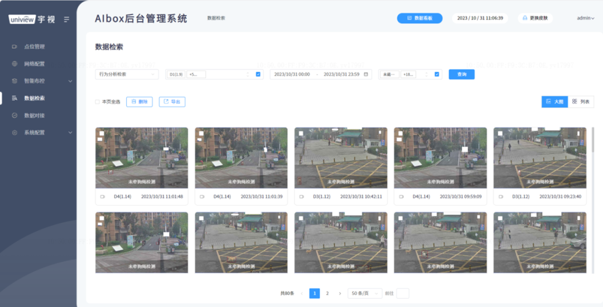
Task: Click the 导出 export button
Action: pyautogui.click(x=172, y=102)
